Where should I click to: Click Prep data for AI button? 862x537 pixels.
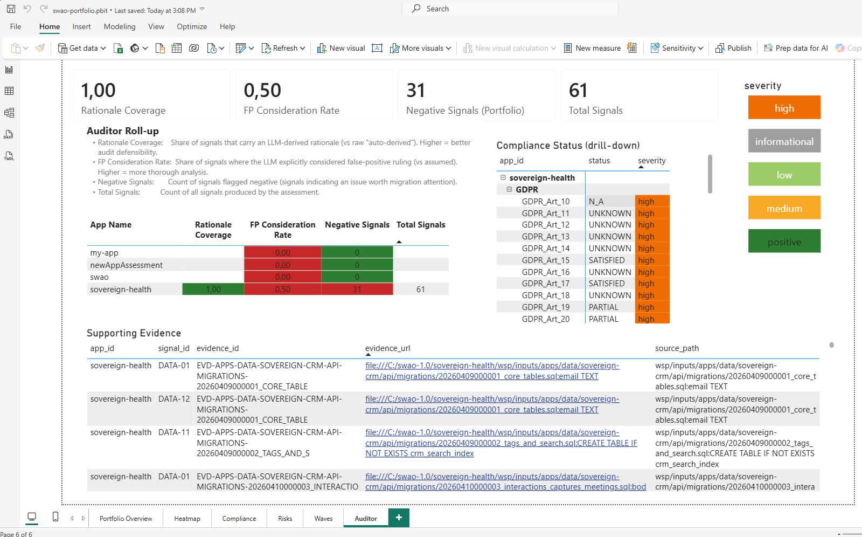[796, 48]
